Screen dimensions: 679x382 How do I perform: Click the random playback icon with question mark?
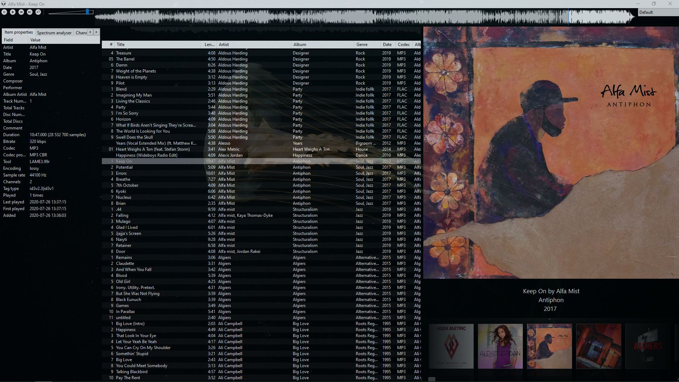tap(38, 12)
